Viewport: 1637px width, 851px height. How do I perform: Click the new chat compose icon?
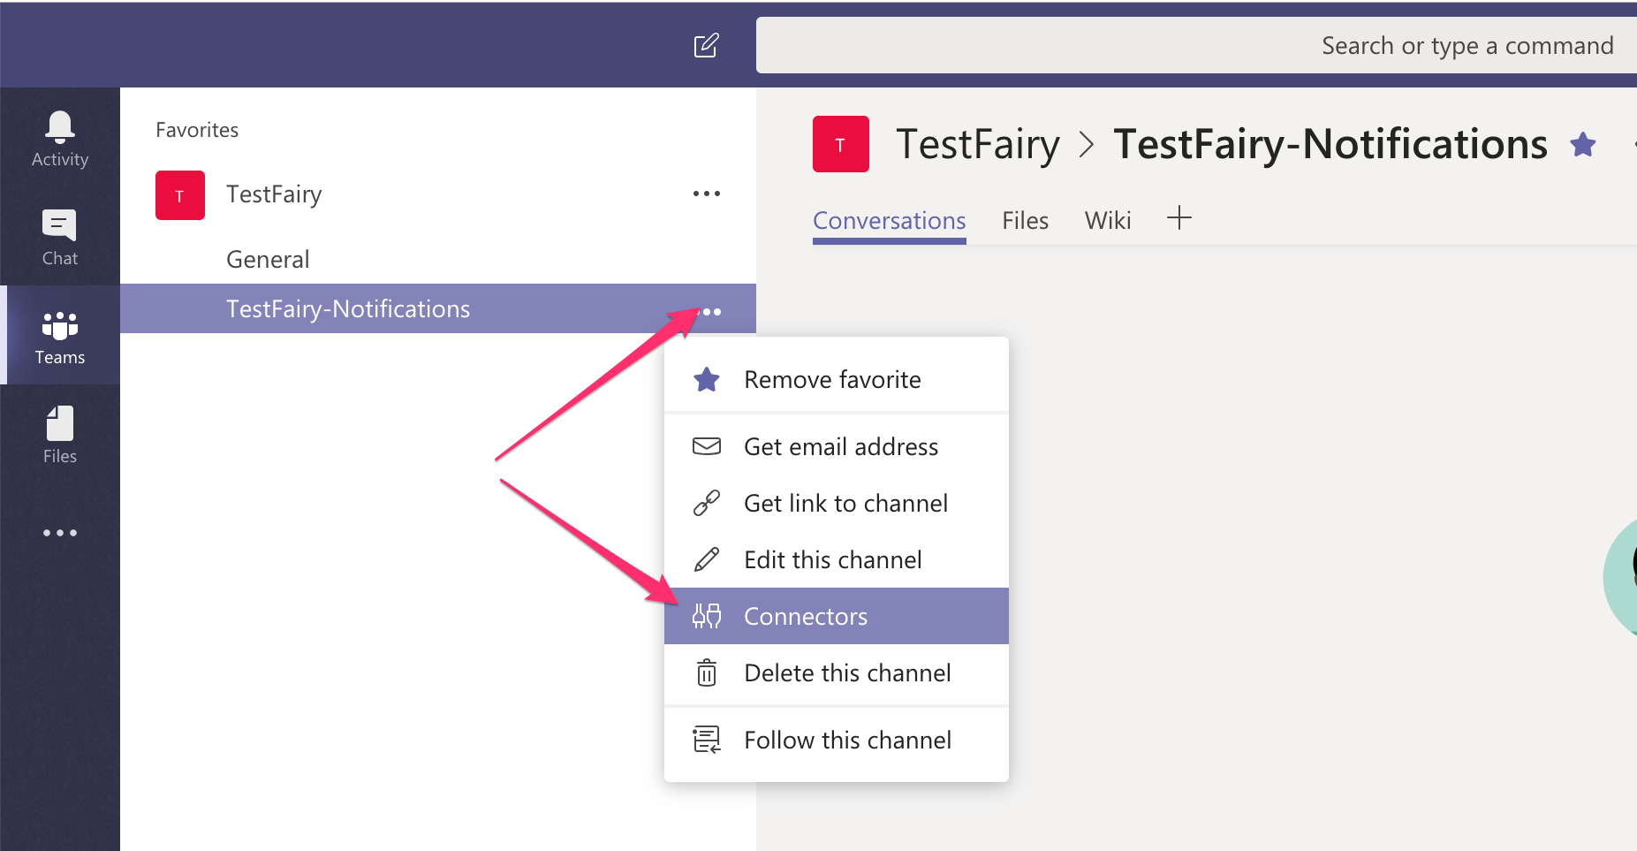tap(706, 45)
